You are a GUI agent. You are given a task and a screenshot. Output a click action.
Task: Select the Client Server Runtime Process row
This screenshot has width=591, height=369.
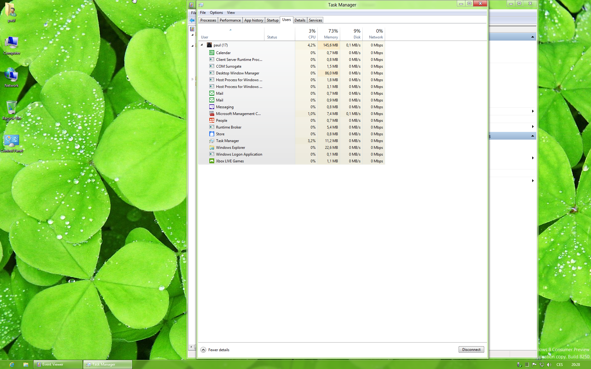[x=292, y=60]
